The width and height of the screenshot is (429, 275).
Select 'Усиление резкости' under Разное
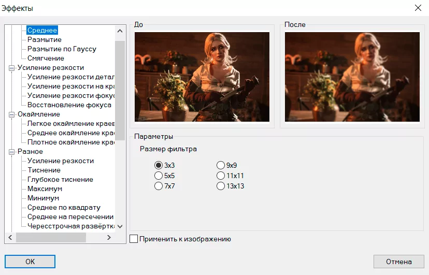click(x=61, y=161)
